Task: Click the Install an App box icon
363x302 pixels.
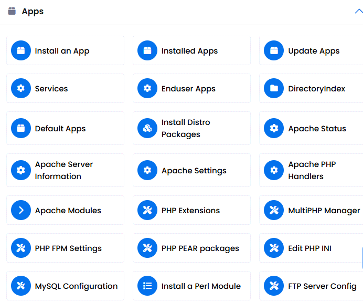Action: point(21,50)
